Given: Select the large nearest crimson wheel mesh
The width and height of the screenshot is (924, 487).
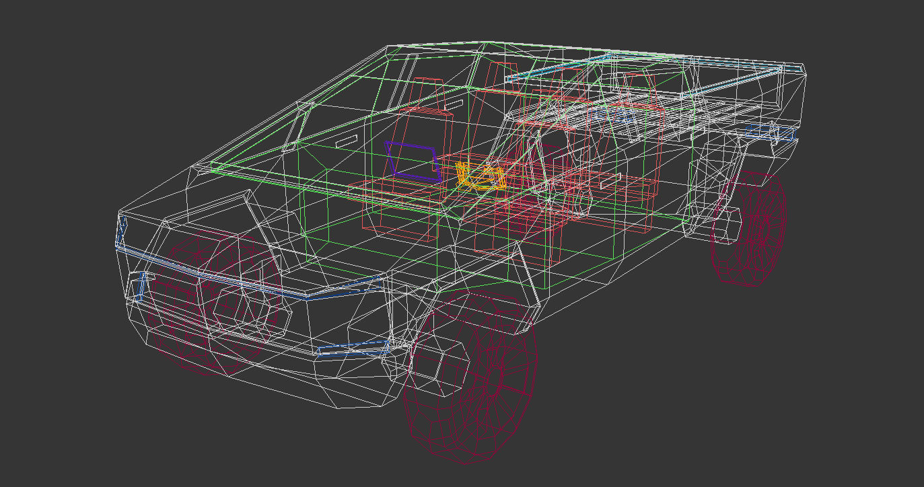Looking at the screenshot, I should (471, 377).
